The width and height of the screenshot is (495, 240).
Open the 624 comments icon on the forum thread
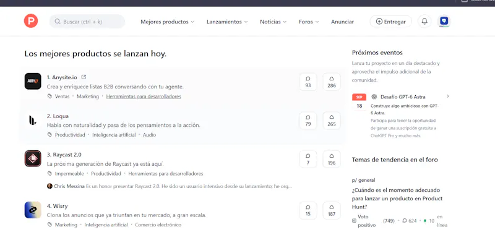tap(405, 221)
